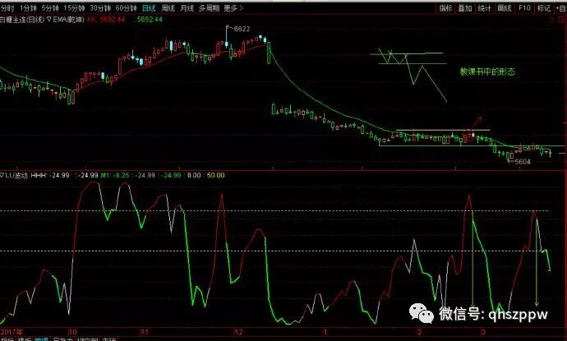The width and height of the screenshot is (567, 341).
Task: Switch to the 分时 intraday chart tab
Action: point(7,8)
